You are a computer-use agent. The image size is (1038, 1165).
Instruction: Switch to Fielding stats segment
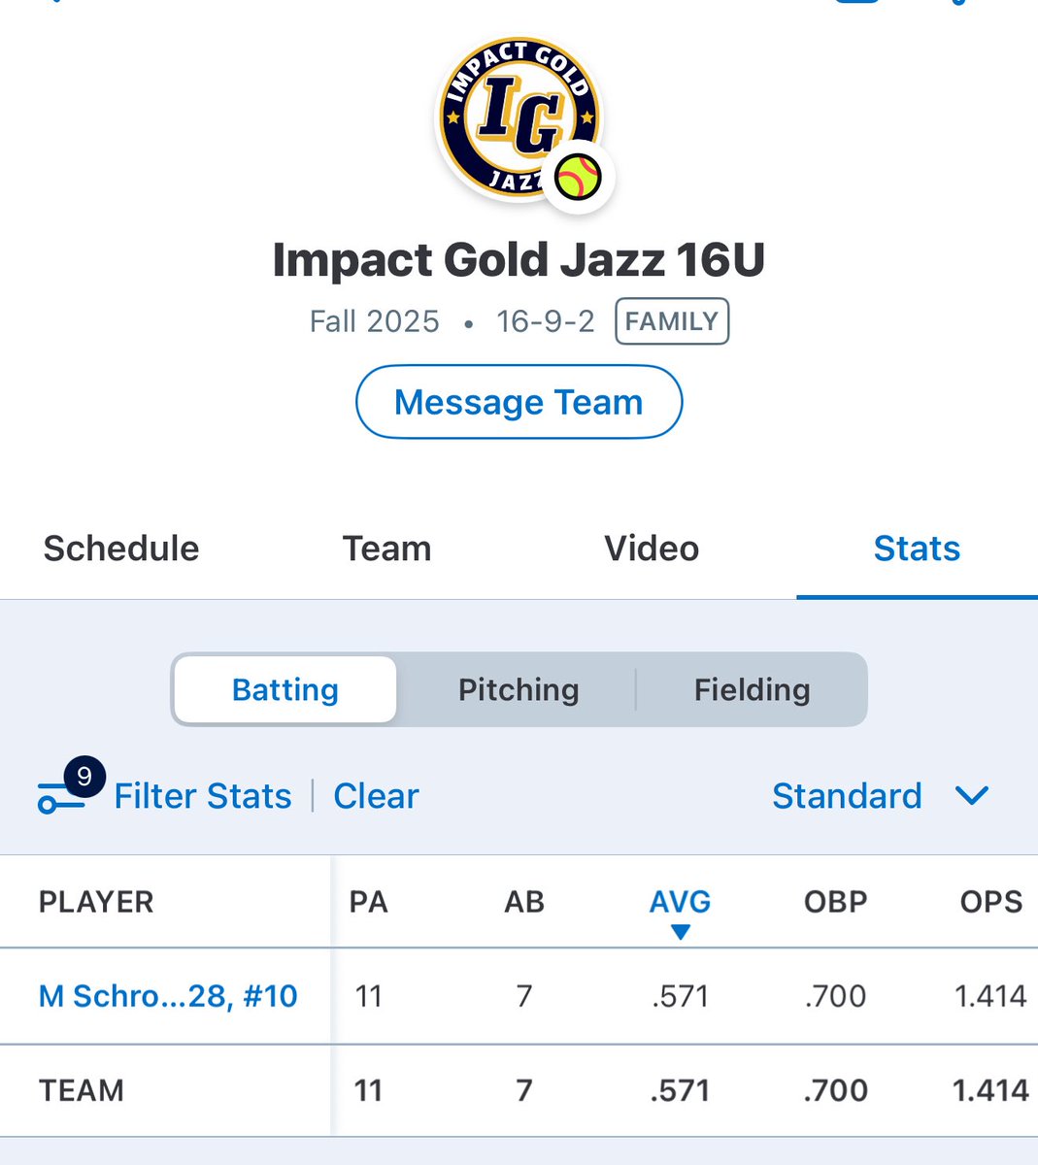752,689
